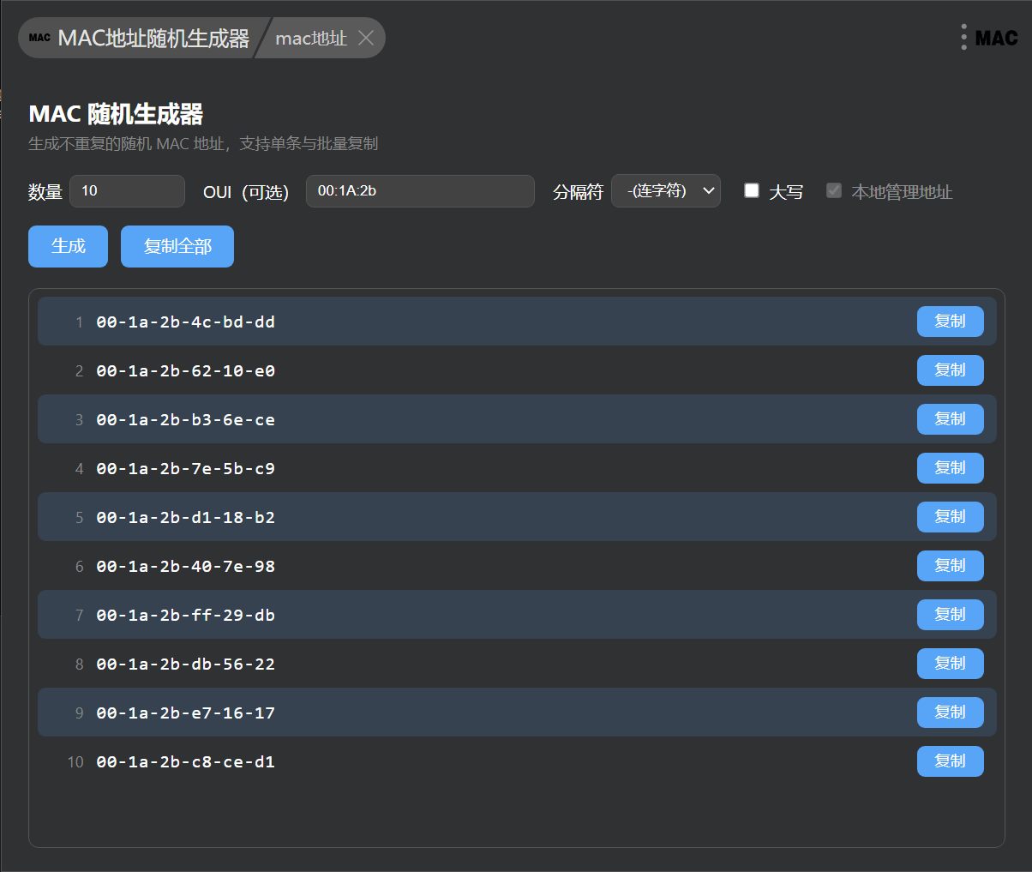Select the text 00-1a-2b-4c-bd-dd
The height and width of the screenshot is (872, 1032).
(x=185, y=322)
